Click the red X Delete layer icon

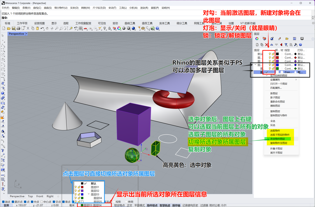tap(267, 45)
